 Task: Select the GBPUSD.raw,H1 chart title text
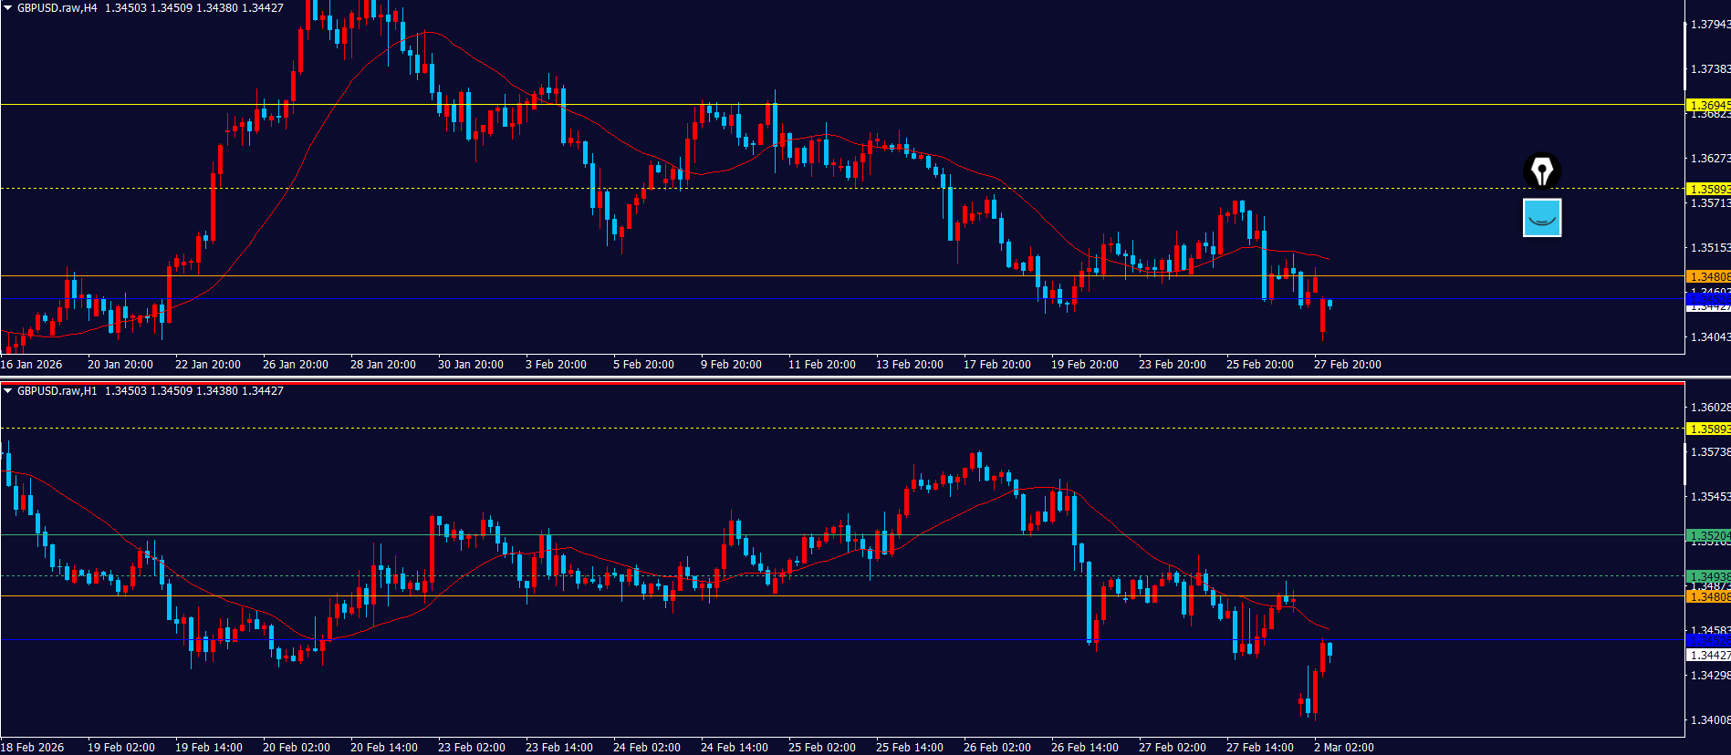tap(57, 391)
